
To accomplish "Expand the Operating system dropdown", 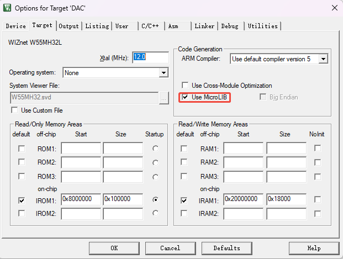I will point(163,72).
